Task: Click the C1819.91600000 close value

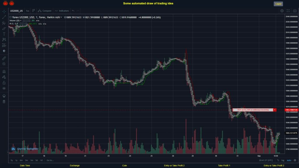Action: click(x=128, y=17)
